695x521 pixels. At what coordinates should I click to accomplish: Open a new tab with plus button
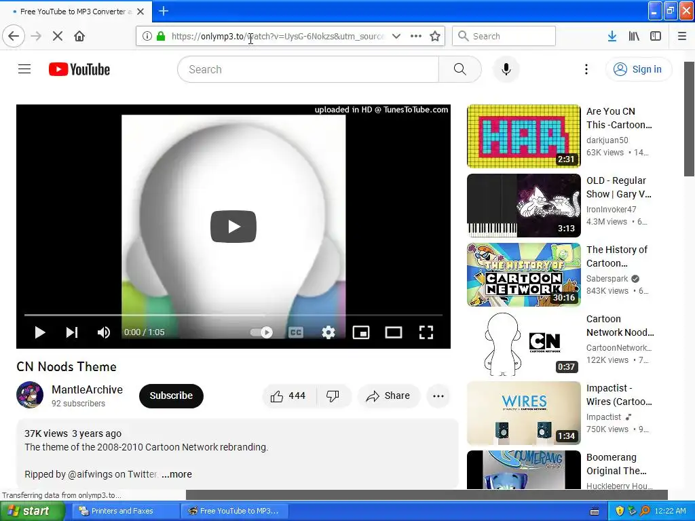click(164, 11)
